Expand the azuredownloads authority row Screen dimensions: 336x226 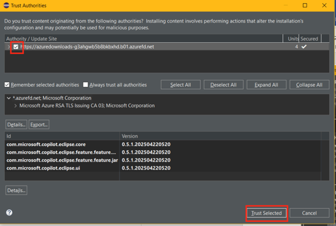[x=9, y=47]
